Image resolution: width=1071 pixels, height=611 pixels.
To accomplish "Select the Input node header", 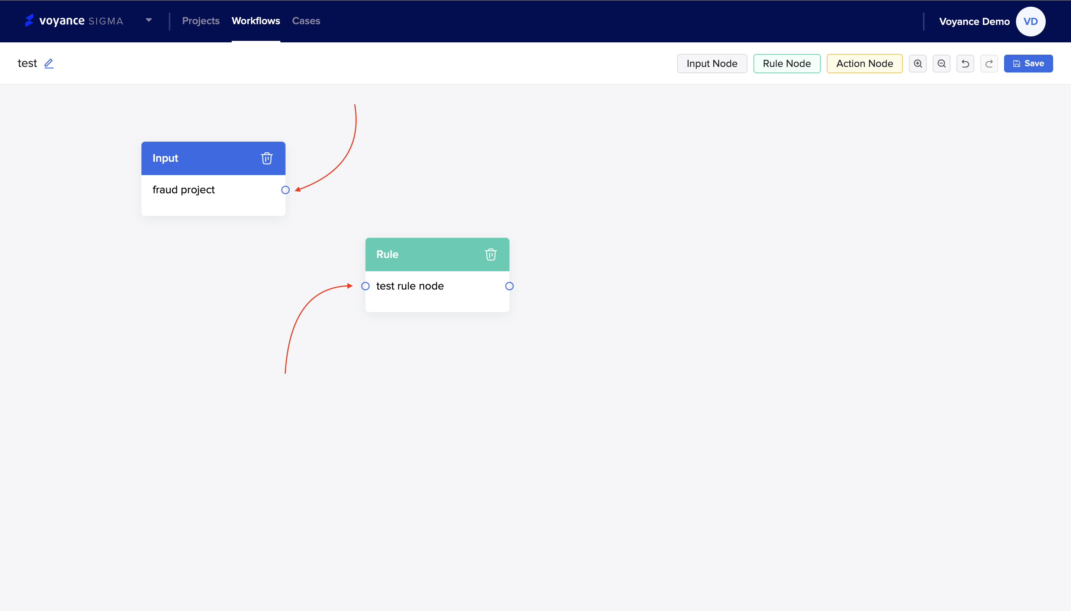I will [x=213, y=158].
